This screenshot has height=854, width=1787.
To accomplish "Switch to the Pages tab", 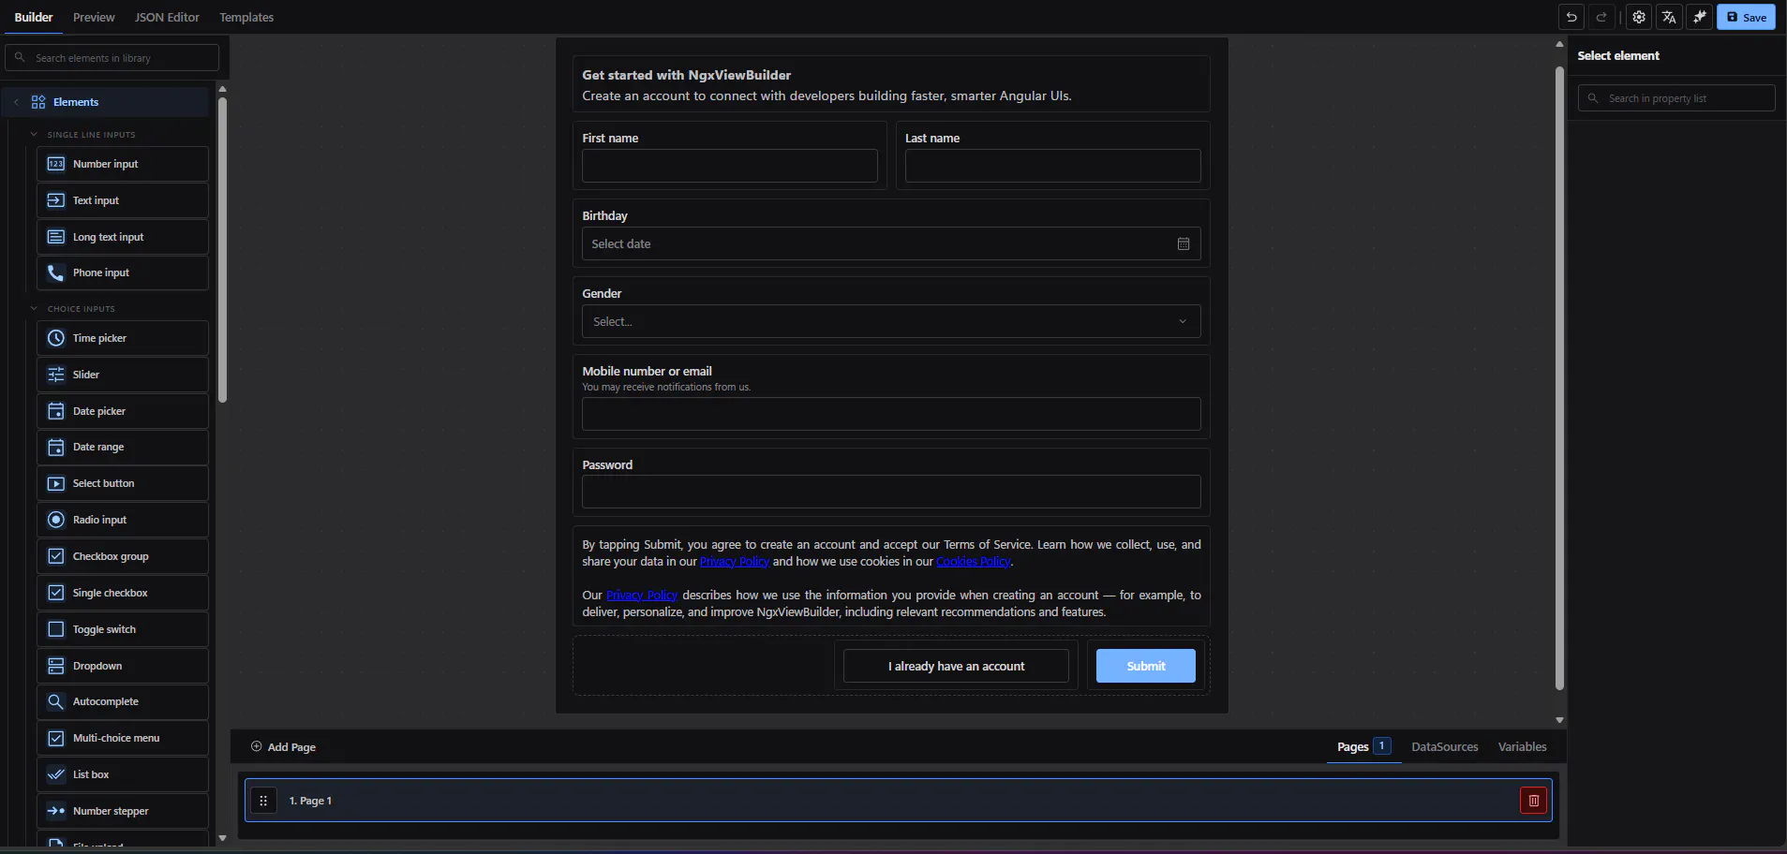I will [1363, 746].
